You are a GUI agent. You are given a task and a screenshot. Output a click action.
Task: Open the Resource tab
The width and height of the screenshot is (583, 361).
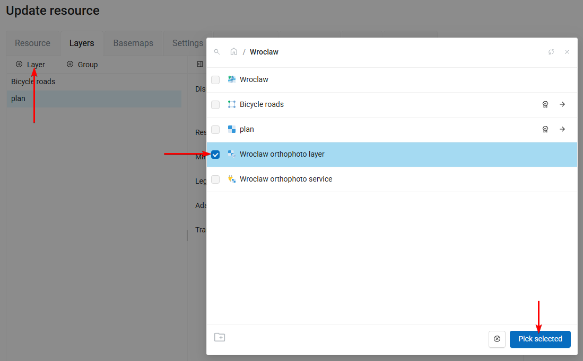(32, 43)
